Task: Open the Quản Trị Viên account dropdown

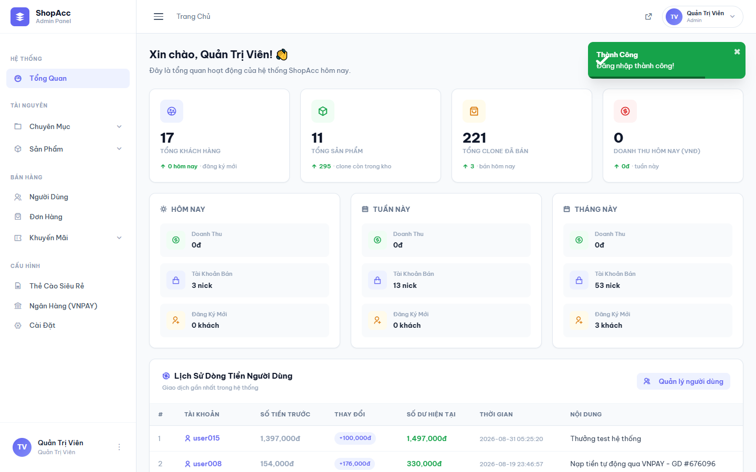Action: [x=702, y=17]
